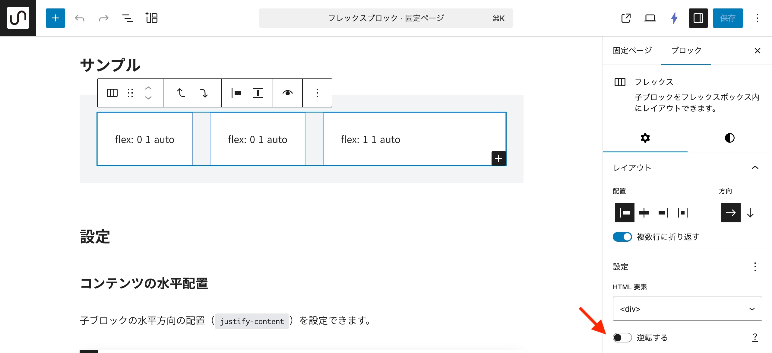This screenshot has height=353, width=772.
Task: Click the vertical alignment icon in the block toolbar
Action: pyautogui.click(x=258, y=93)
